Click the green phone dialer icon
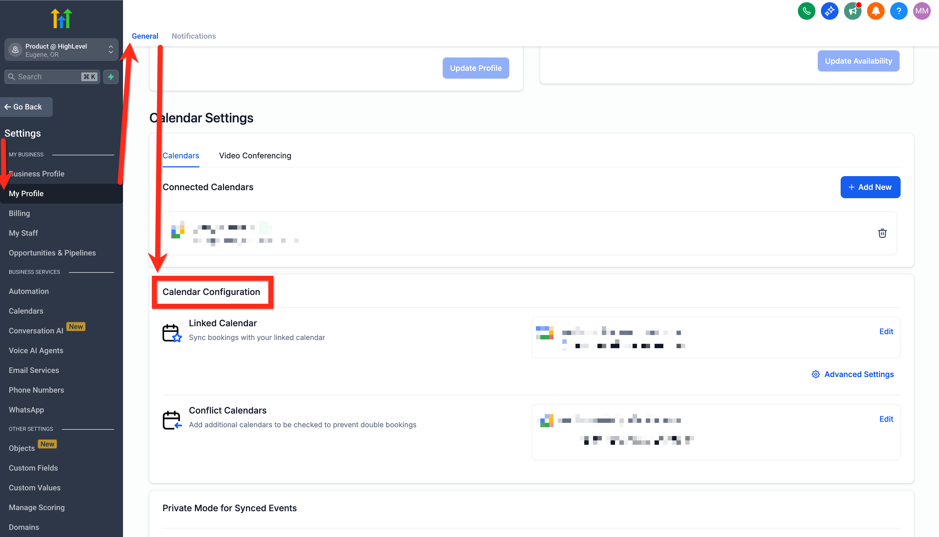Image resolution: width=939 pixels, height=537 pixels. point(806,11)
